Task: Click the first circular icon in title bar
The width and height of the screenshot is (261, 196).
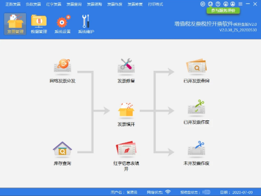Action: coord(203,4)
